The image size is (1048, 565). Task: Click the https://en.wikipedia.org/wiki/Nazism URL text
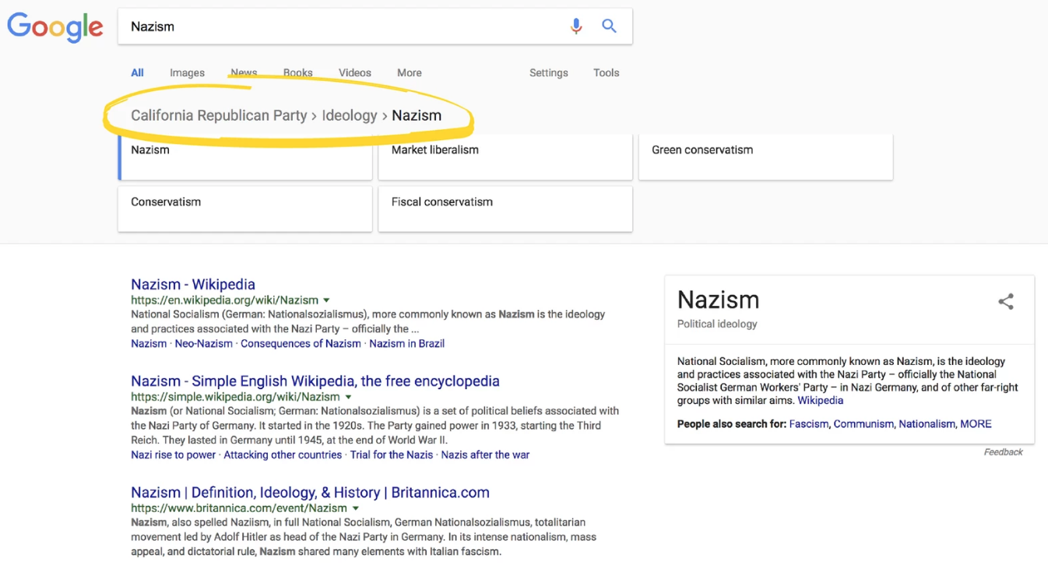tap(224, 300)
